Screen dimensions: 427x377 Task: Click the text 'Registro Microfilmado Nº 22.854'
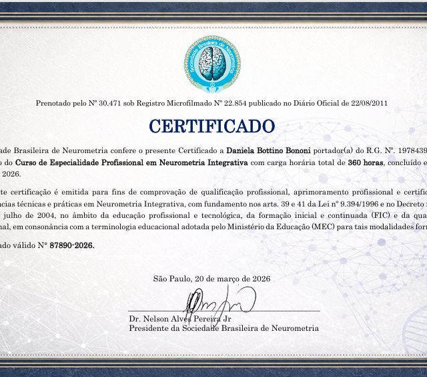pyautogui.click(x=191, y=104)
